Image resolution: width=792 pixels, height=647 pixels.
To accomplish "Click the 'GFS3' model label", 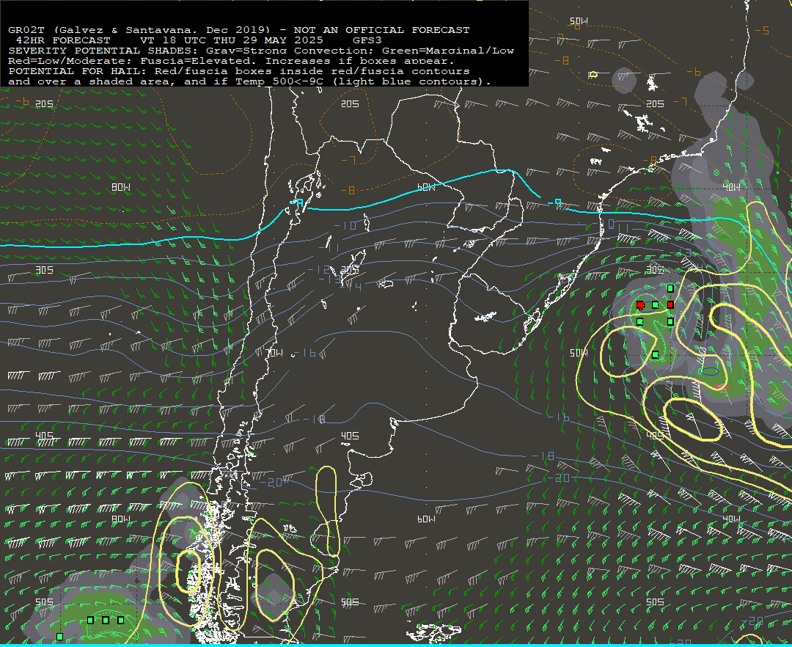I will tap(367, 40).
